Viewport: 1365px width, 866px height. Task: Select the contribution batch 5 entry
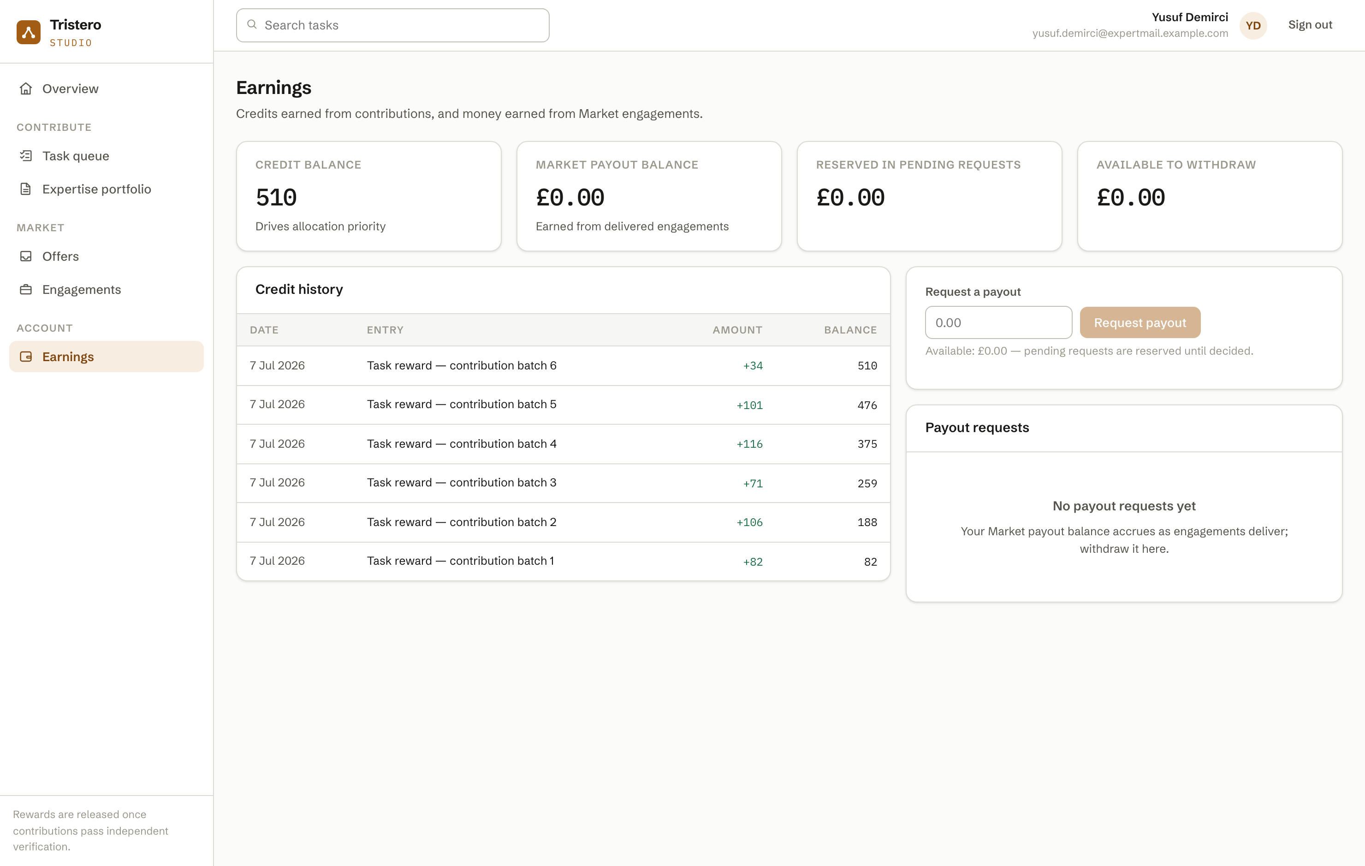pos(563,405)
